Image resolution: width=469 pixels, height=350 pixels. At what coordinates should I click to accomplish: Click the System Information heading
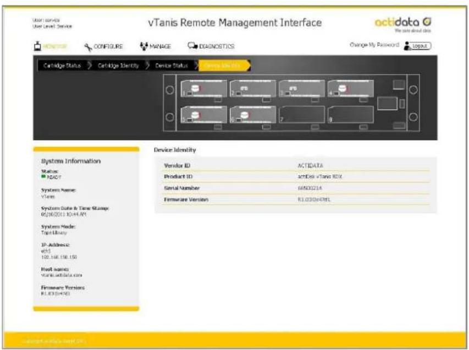[x=71, y=161]
